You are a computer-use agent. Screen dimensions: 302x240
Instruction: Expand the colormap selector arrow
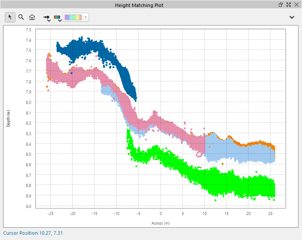(86, 17)
